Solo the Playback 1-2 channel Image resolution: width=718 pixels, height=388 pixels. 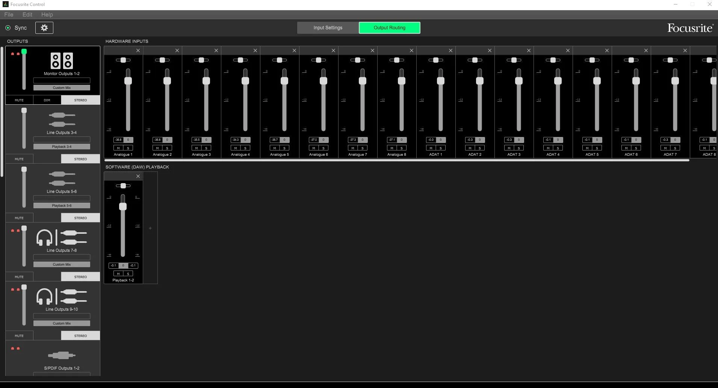pyautogui.click(x=128, y=274)
